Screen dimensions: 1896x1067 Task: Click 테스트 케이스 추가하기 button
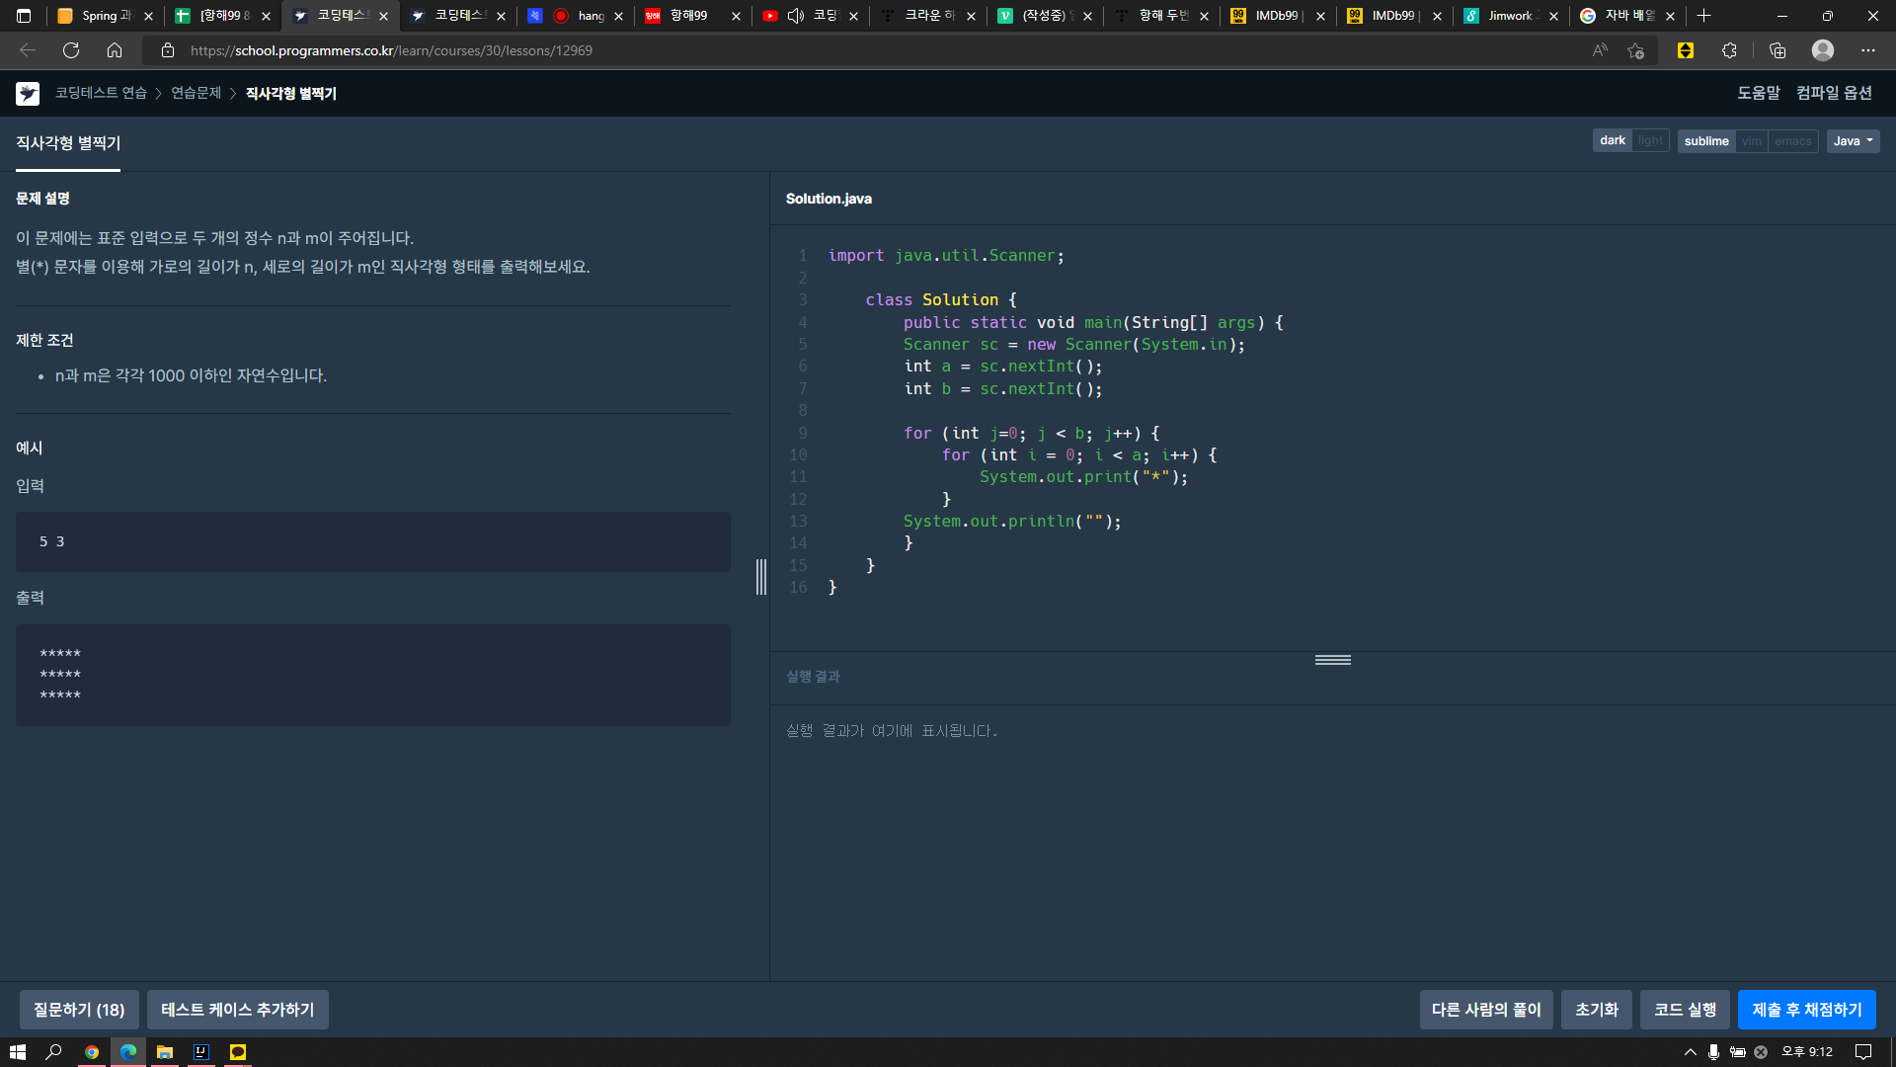coord(238,1010)
